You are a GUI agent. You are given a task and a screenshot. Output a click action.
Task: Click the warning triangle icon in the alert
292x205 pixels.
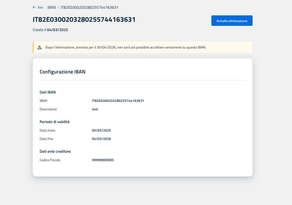pyautogui.click(x=39, y=47)
